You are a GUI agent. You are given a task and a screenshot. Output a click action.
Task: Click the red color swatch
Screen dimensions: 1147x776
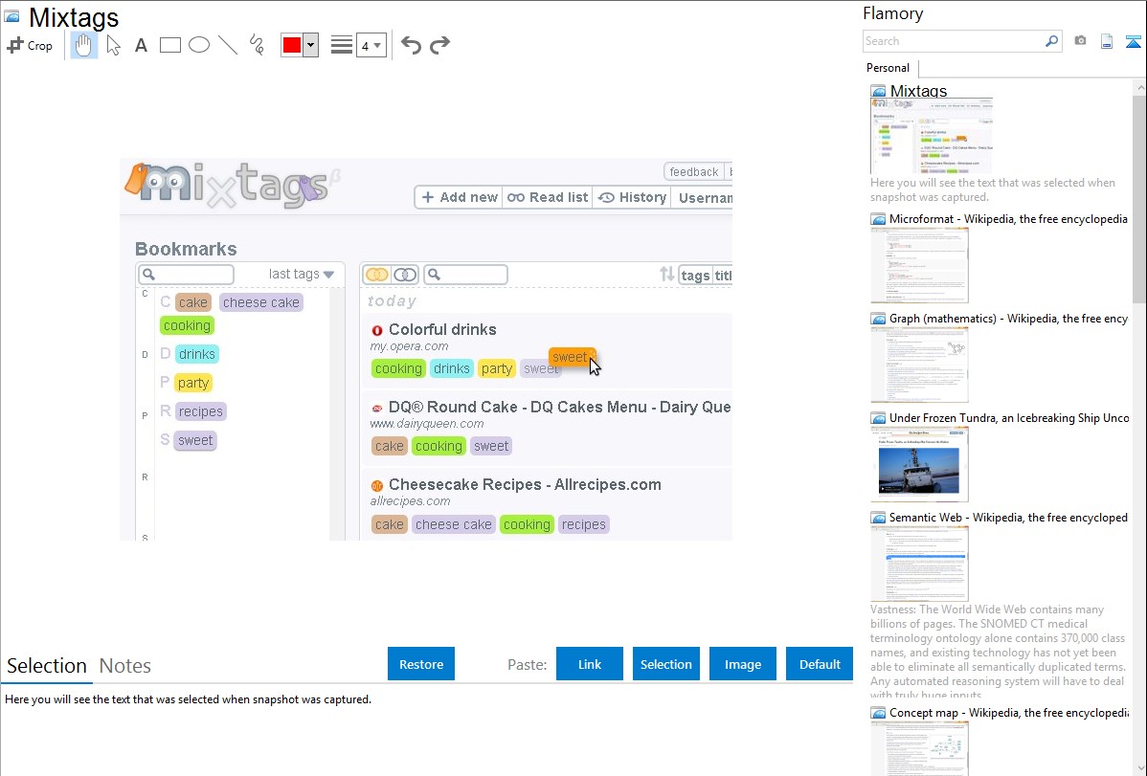coord(292,46)
